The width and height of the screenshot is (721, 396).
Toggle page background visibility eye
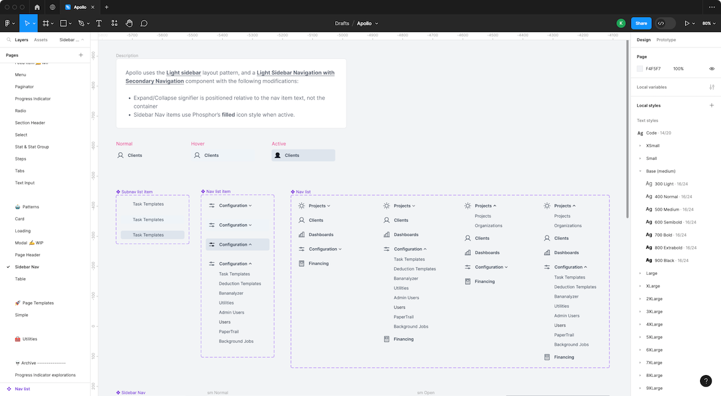(x=711, y=69)
